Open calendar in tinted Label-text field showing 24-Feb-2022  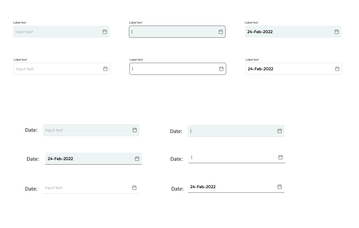point(337,32)
